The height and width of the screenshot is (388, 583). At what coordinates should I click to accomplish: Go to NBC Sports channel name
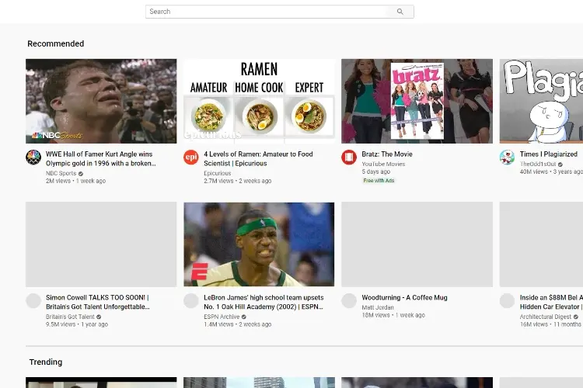tap(61, 173)
